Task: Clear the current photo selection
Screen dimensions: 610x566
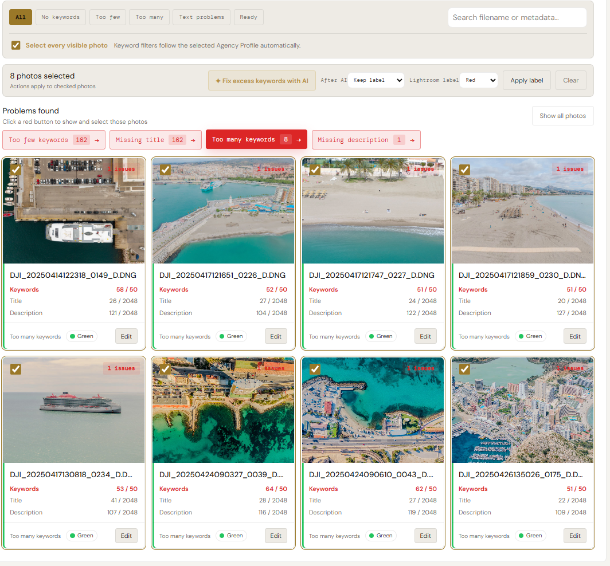Action: point(570,80)
